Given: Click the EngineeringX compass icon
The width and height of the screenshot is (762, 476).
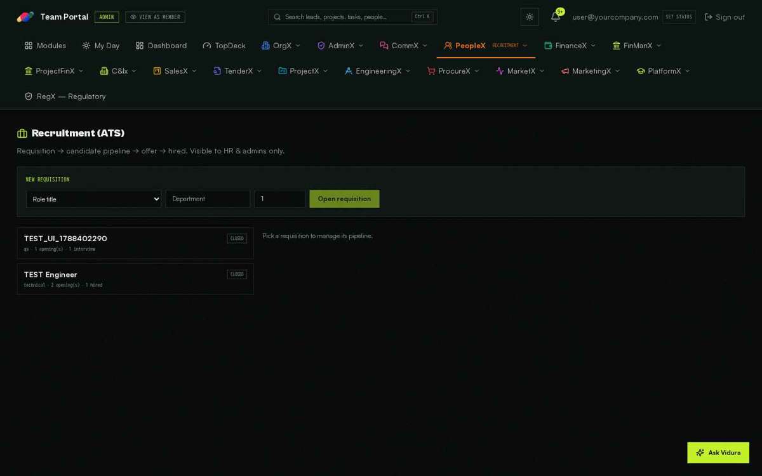Looking at the screenshot, I should tap(349, 71).
